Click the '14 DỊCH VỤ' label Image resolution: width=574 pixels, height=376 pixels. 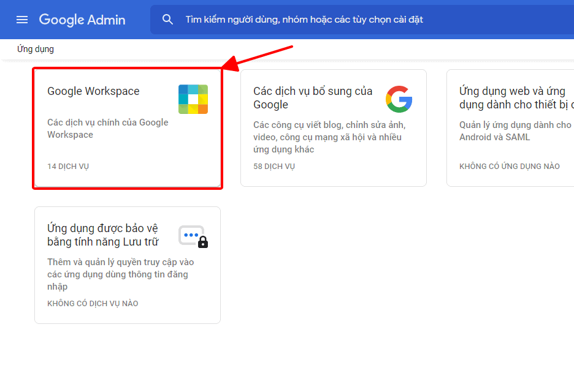click(x=68, y=166)
